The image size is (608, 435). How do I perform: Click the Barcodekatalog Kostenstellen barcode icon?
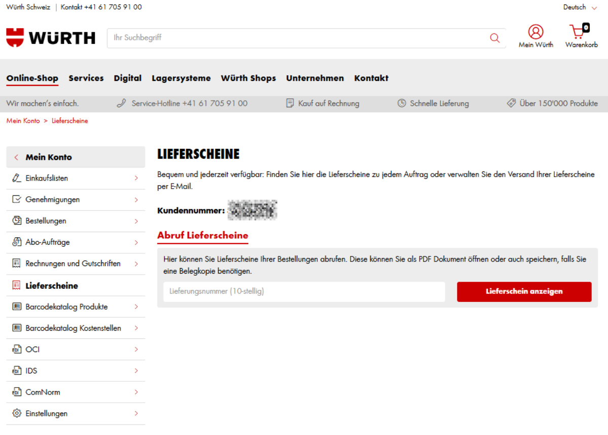click(x=16, y=328)
